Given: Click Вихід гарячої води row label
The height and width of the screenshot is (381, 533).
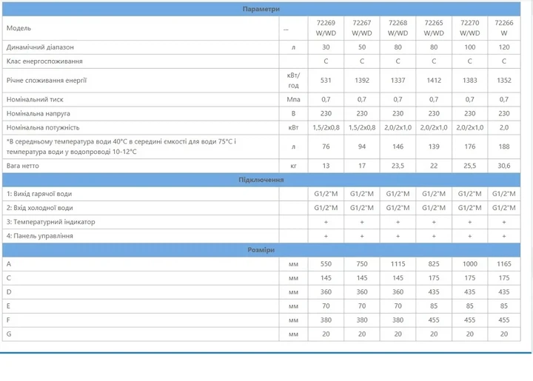Looking at the screenshot, I should 39,194.
